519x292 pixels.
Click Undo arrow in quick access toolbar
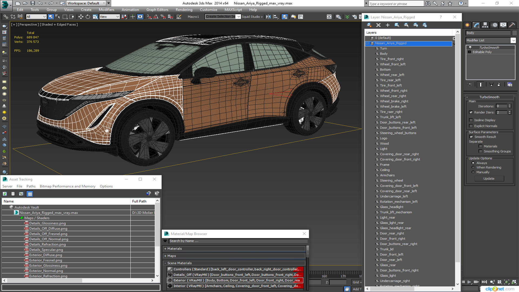pos(40,3)
